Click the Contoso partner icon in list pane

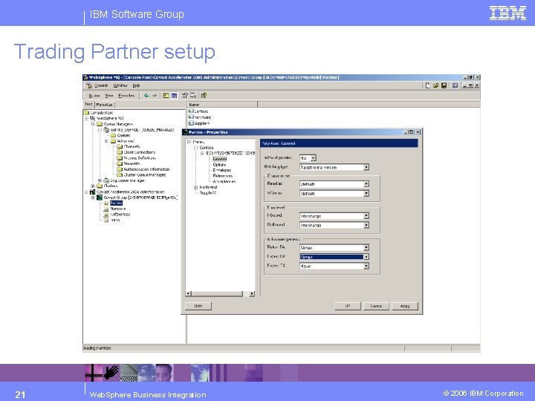pyautogui.click(x=191, y=111)
